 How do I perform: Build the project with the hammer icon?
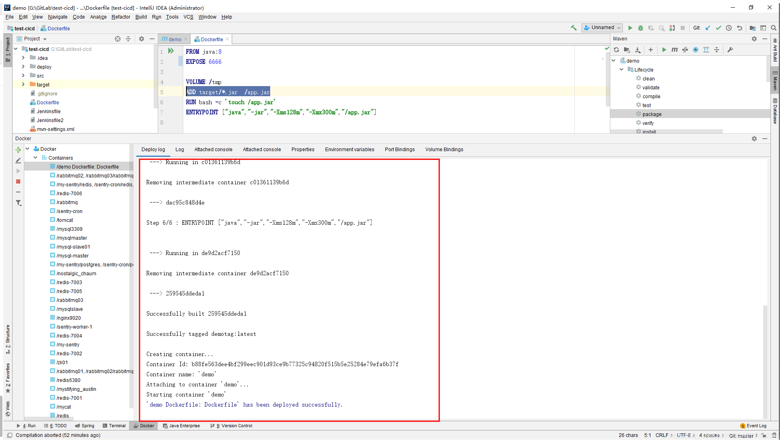573,28
